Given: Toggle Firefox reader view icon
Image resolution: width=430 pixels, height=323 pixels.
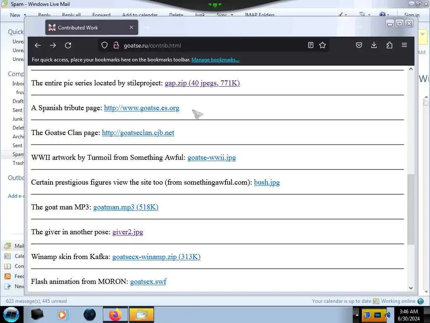Looking at the screenshot, I should pyautogui.click(x=310, y=45).
